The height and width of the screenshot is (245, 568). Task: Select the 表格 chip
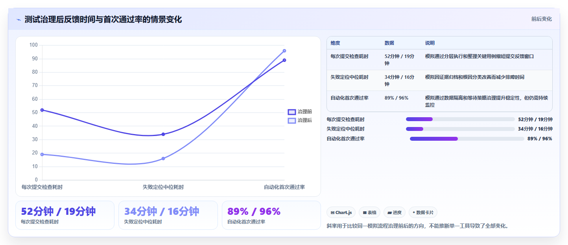pyautogui.click(x=369, y=212)
